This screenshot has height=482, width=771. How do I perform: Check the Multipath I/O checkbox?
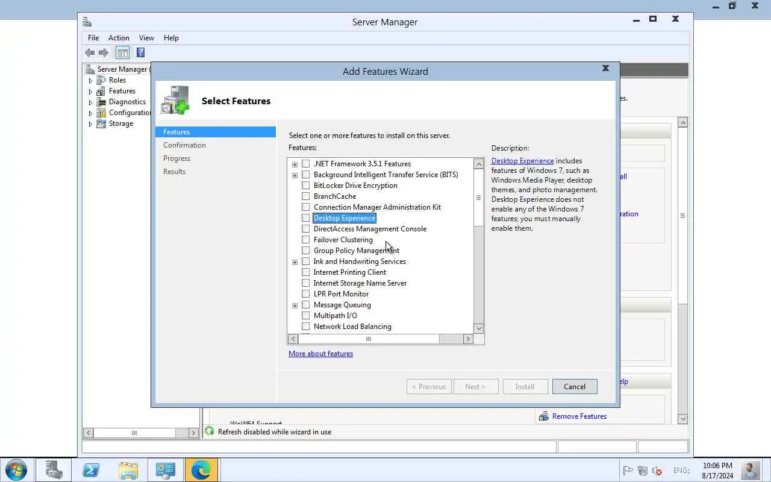click(x=306, y=316)
